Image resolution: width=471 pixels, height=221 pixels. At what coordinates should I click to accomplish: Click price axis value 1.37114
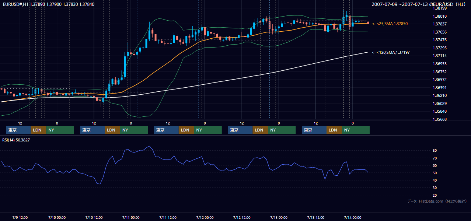(x=440, y=56)
